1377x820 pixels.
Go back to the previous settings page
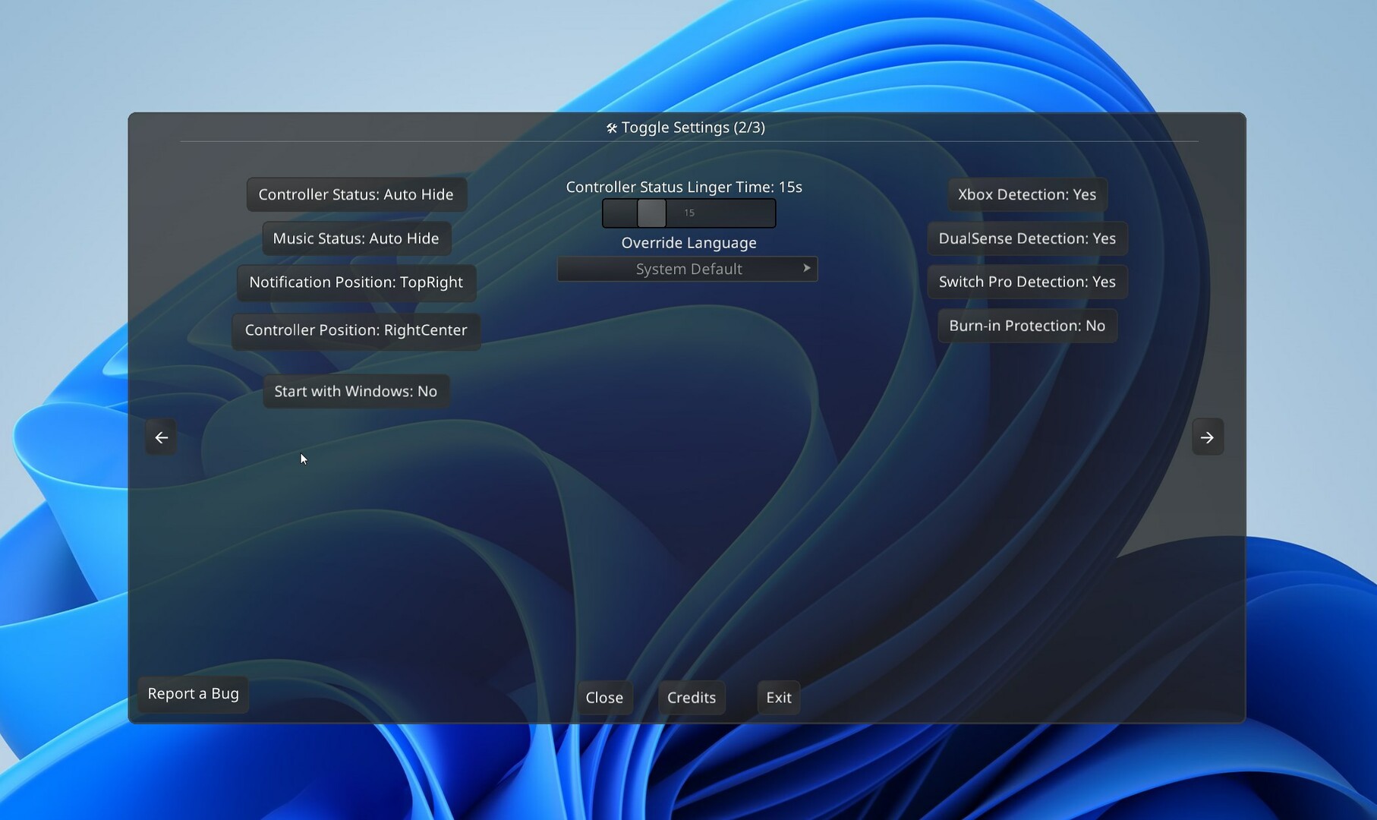161,437
